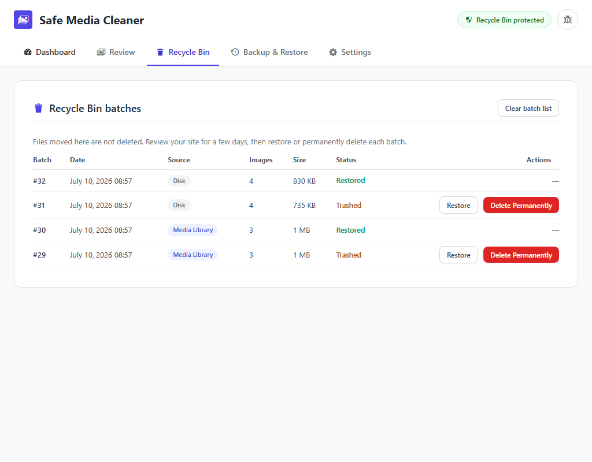Delete batch #29 permanently
The height and width of the screenshot is (462, 592).
tap(521, 255)
